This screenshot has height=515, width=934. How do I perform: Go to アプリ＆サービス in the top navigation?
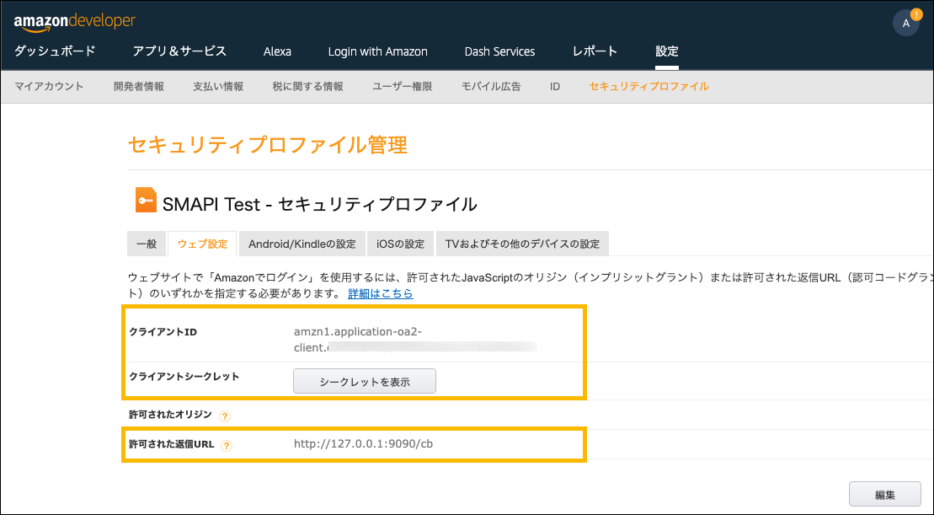[179, 51]
